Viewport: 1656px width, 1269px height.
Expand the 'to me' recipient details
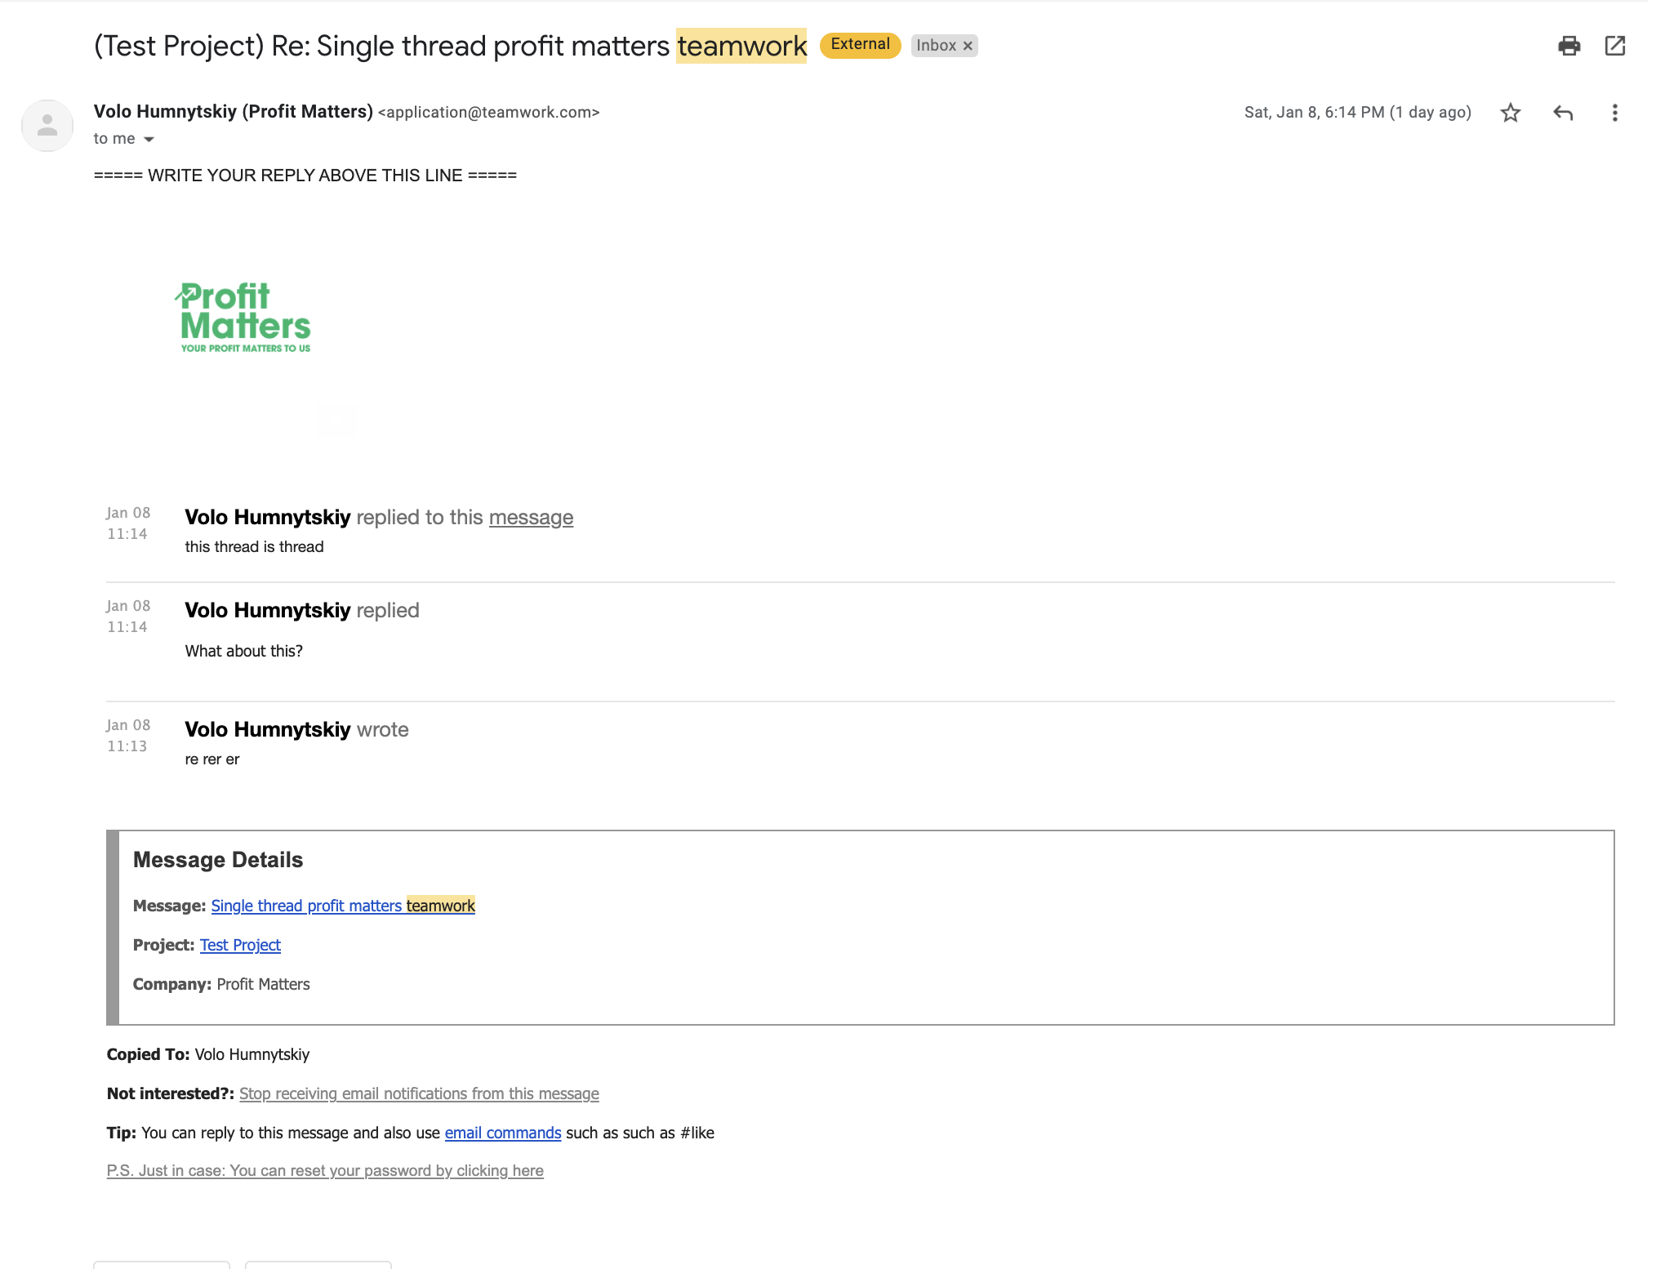(149, 140)
